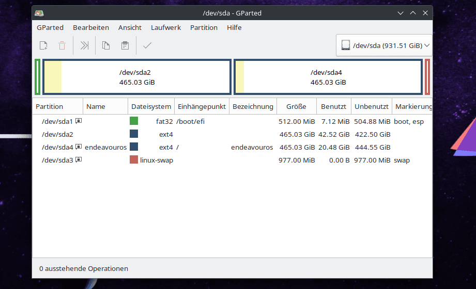Click the 7.12 MiB used cell
Viewport: 476px width, 289px height.
(x=335, y=121)
